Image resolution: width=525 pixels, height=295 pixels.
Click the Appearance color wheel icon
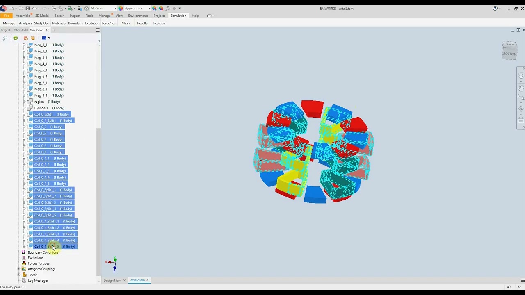pyautogui.click(x=121, y=8)
